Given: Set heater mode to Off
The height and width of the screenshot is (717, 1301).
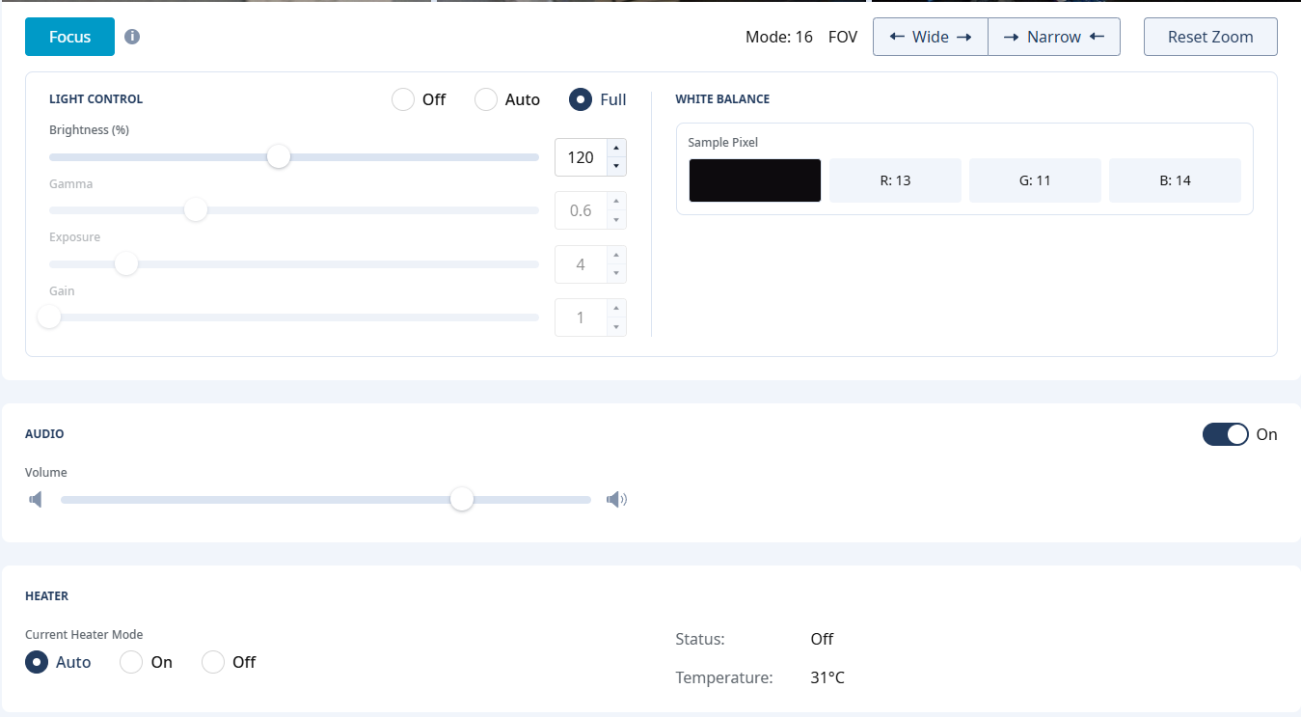Looking at the screenshot, I should click(213, 662).
